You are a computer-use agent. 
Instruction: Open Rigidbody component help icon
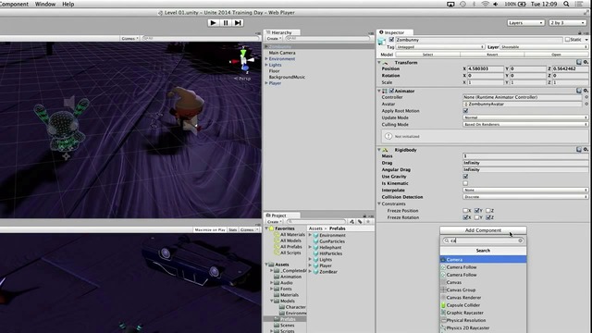pos(579,150)
